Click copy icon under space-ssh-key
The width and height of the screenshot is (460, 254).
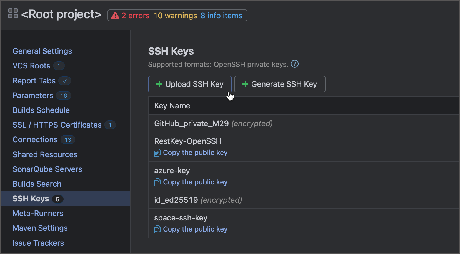pyautogui.click(x=157, y=229)
